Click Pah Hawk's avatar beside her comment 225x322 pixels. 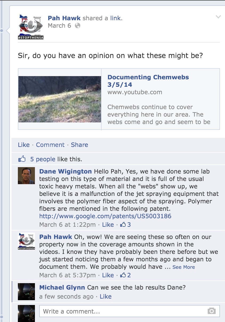[26, 241]
